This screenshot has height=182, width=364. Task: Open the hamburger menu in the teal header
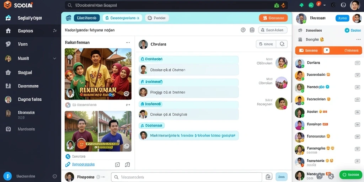coord(68,18)
